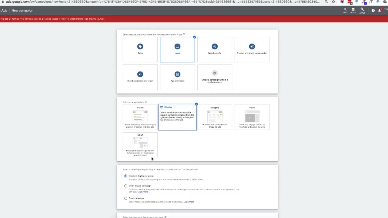The width and height of the screenshot is (388, 218).
Task: Select the App promotion goal
Action: pos(177,77)
